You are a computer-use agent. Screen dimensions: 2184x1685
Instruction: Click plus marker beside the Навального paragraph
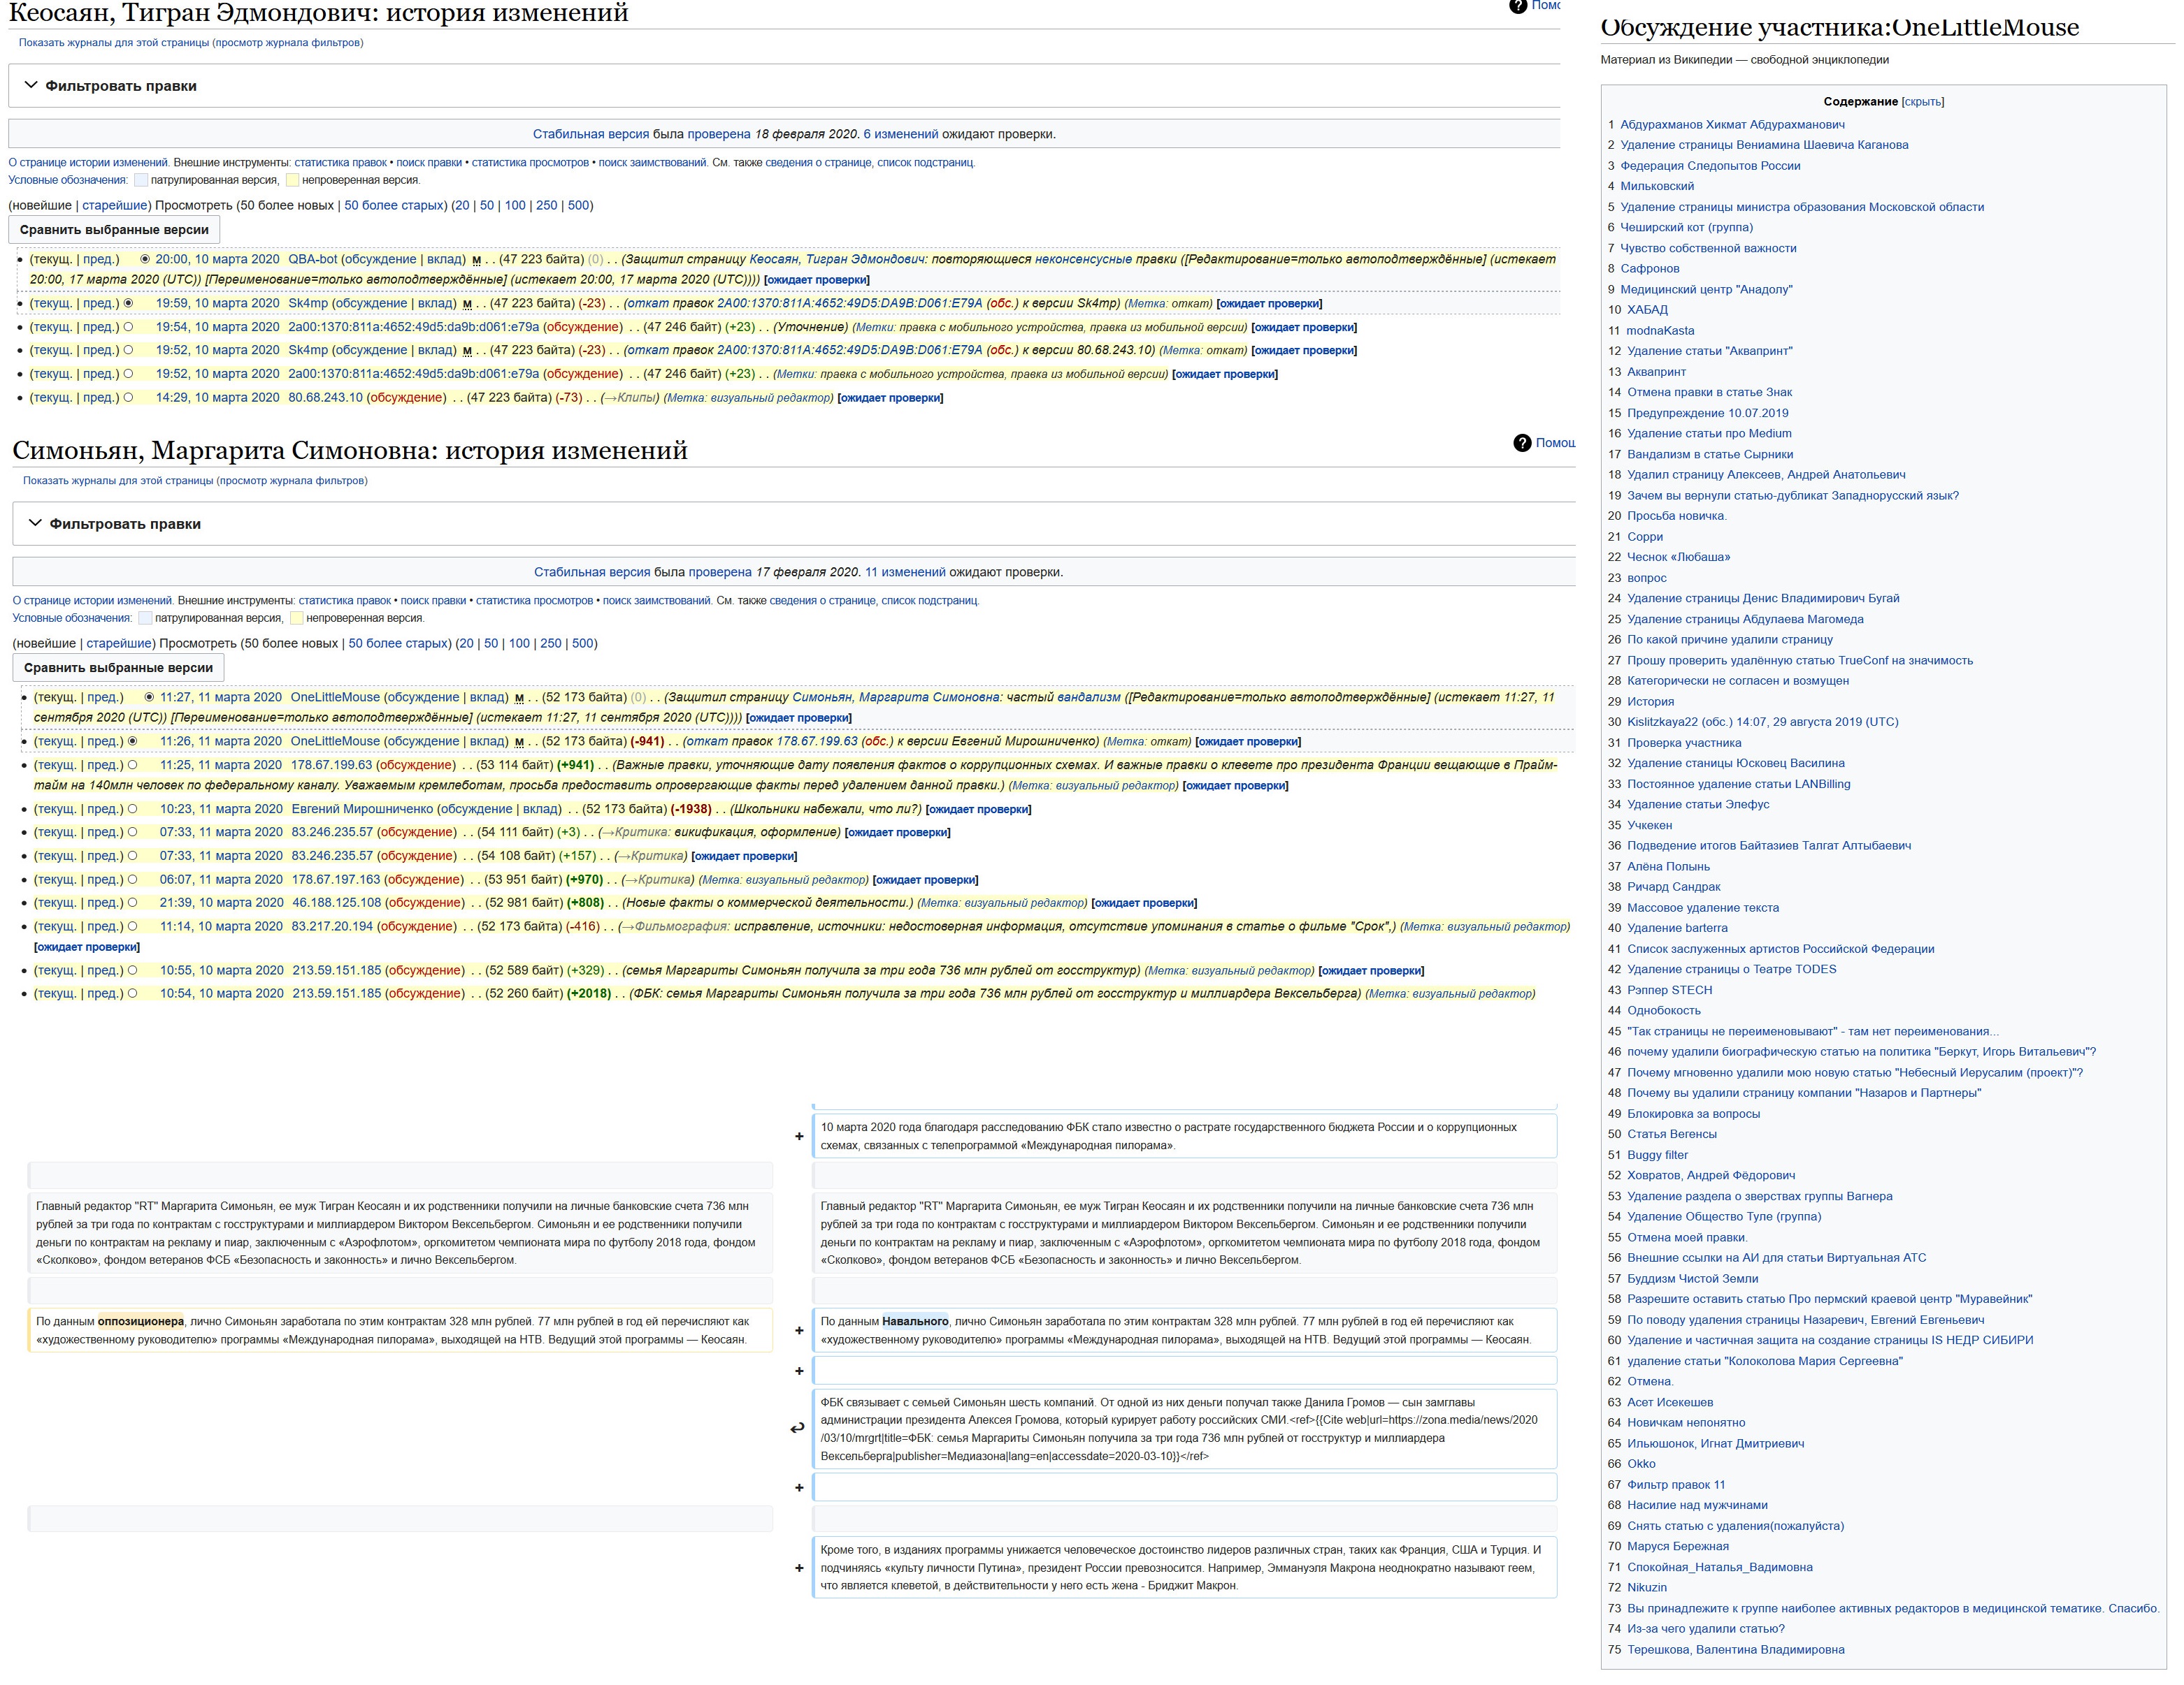799,1330
